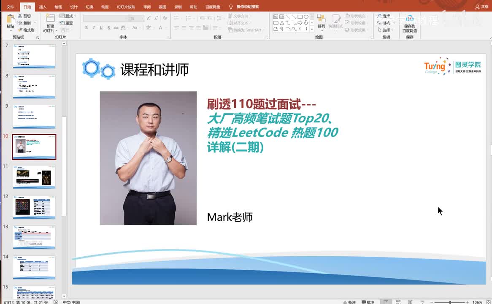Open clipboard pane dialog launcher
The image size is (492, 304).
[38, 38]
